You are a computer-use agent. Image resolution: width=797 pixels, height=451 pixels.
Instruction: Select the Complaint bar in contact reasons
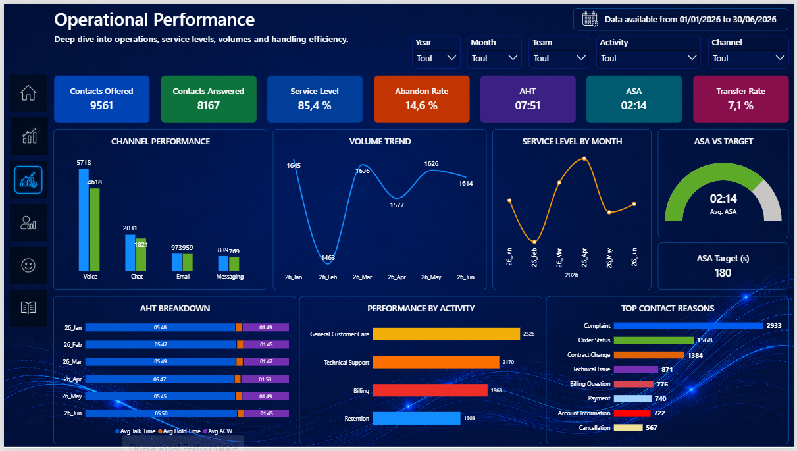pyautogui.click(x=688, y=325)
